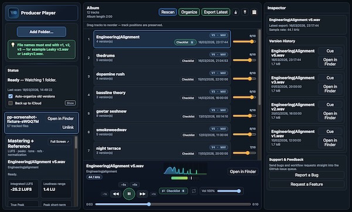
Task: Open Checklist for night terrace track
Action: (x=188, y=154)
